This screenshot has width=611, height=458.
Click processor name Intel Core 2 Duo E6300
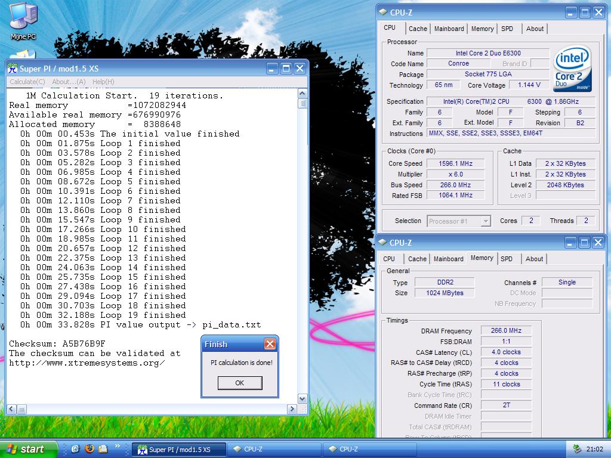pos(488,53)
